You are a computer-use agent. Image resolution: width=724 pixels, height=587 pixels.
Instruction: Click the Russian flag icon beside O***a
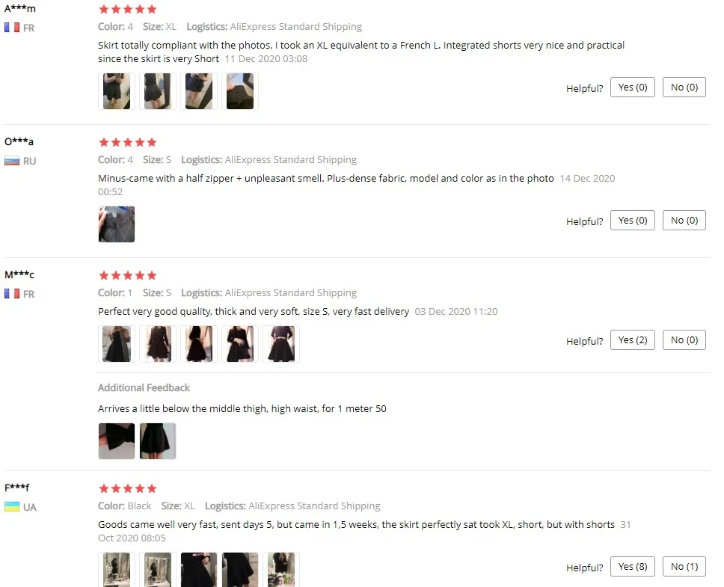click(x=12, y=161)
